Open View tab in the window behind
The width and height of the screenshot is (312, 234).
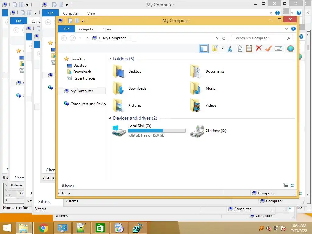(91, 13)
